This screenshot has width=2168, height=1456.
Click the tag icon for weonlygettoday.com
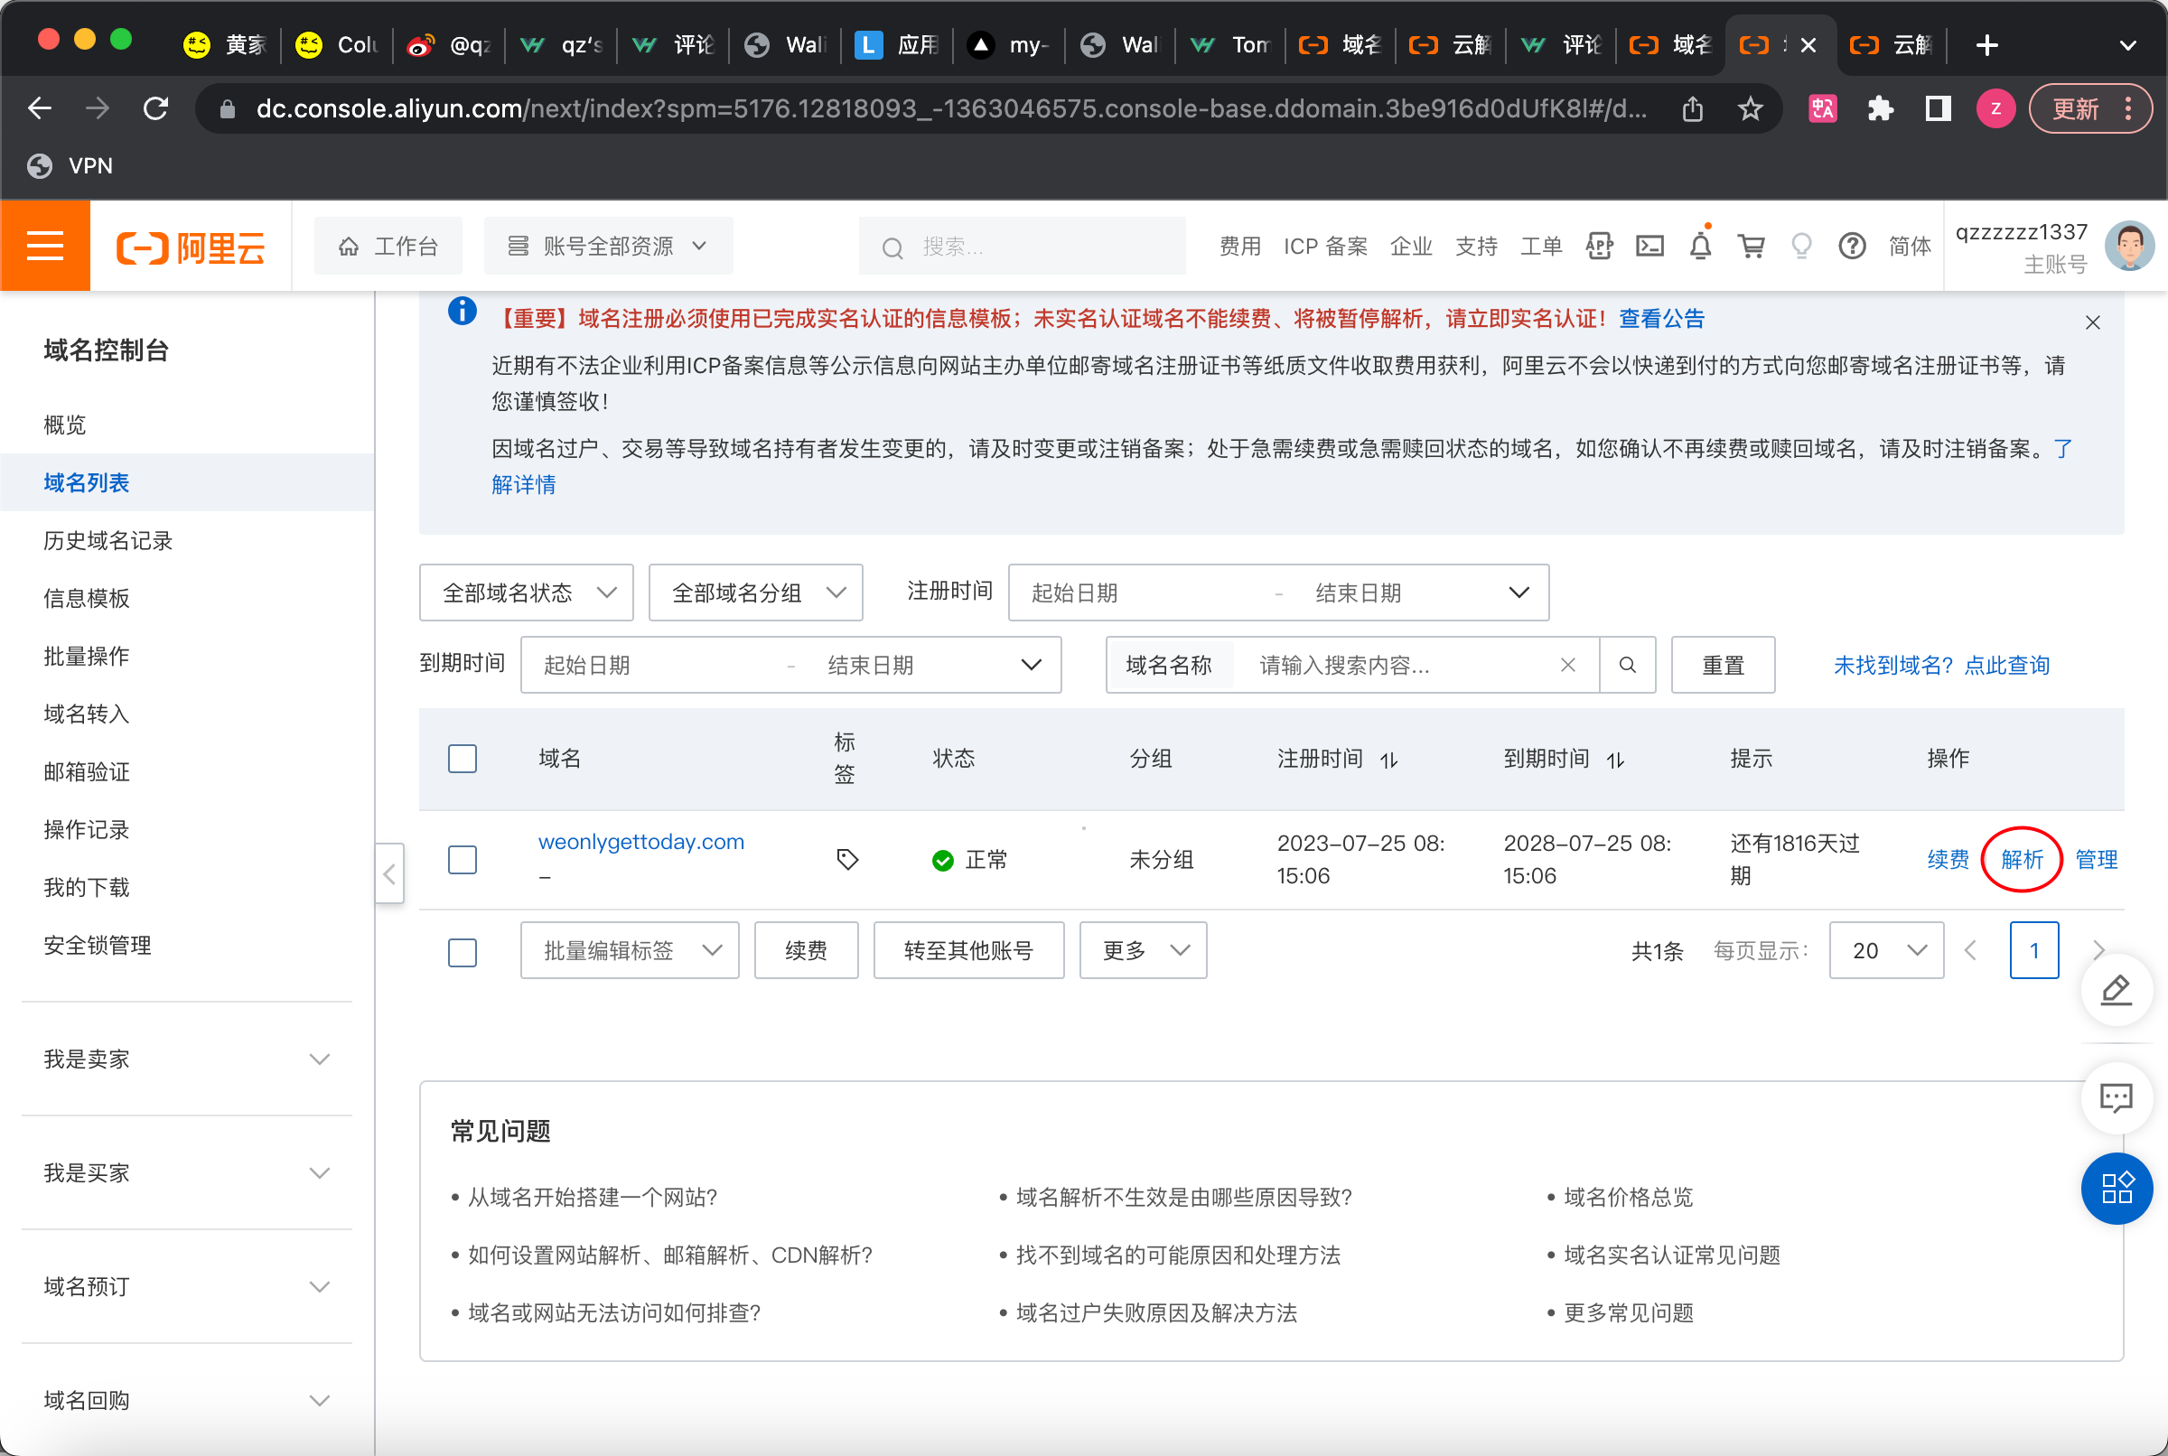pyautogui.click(x=846, y=859)
